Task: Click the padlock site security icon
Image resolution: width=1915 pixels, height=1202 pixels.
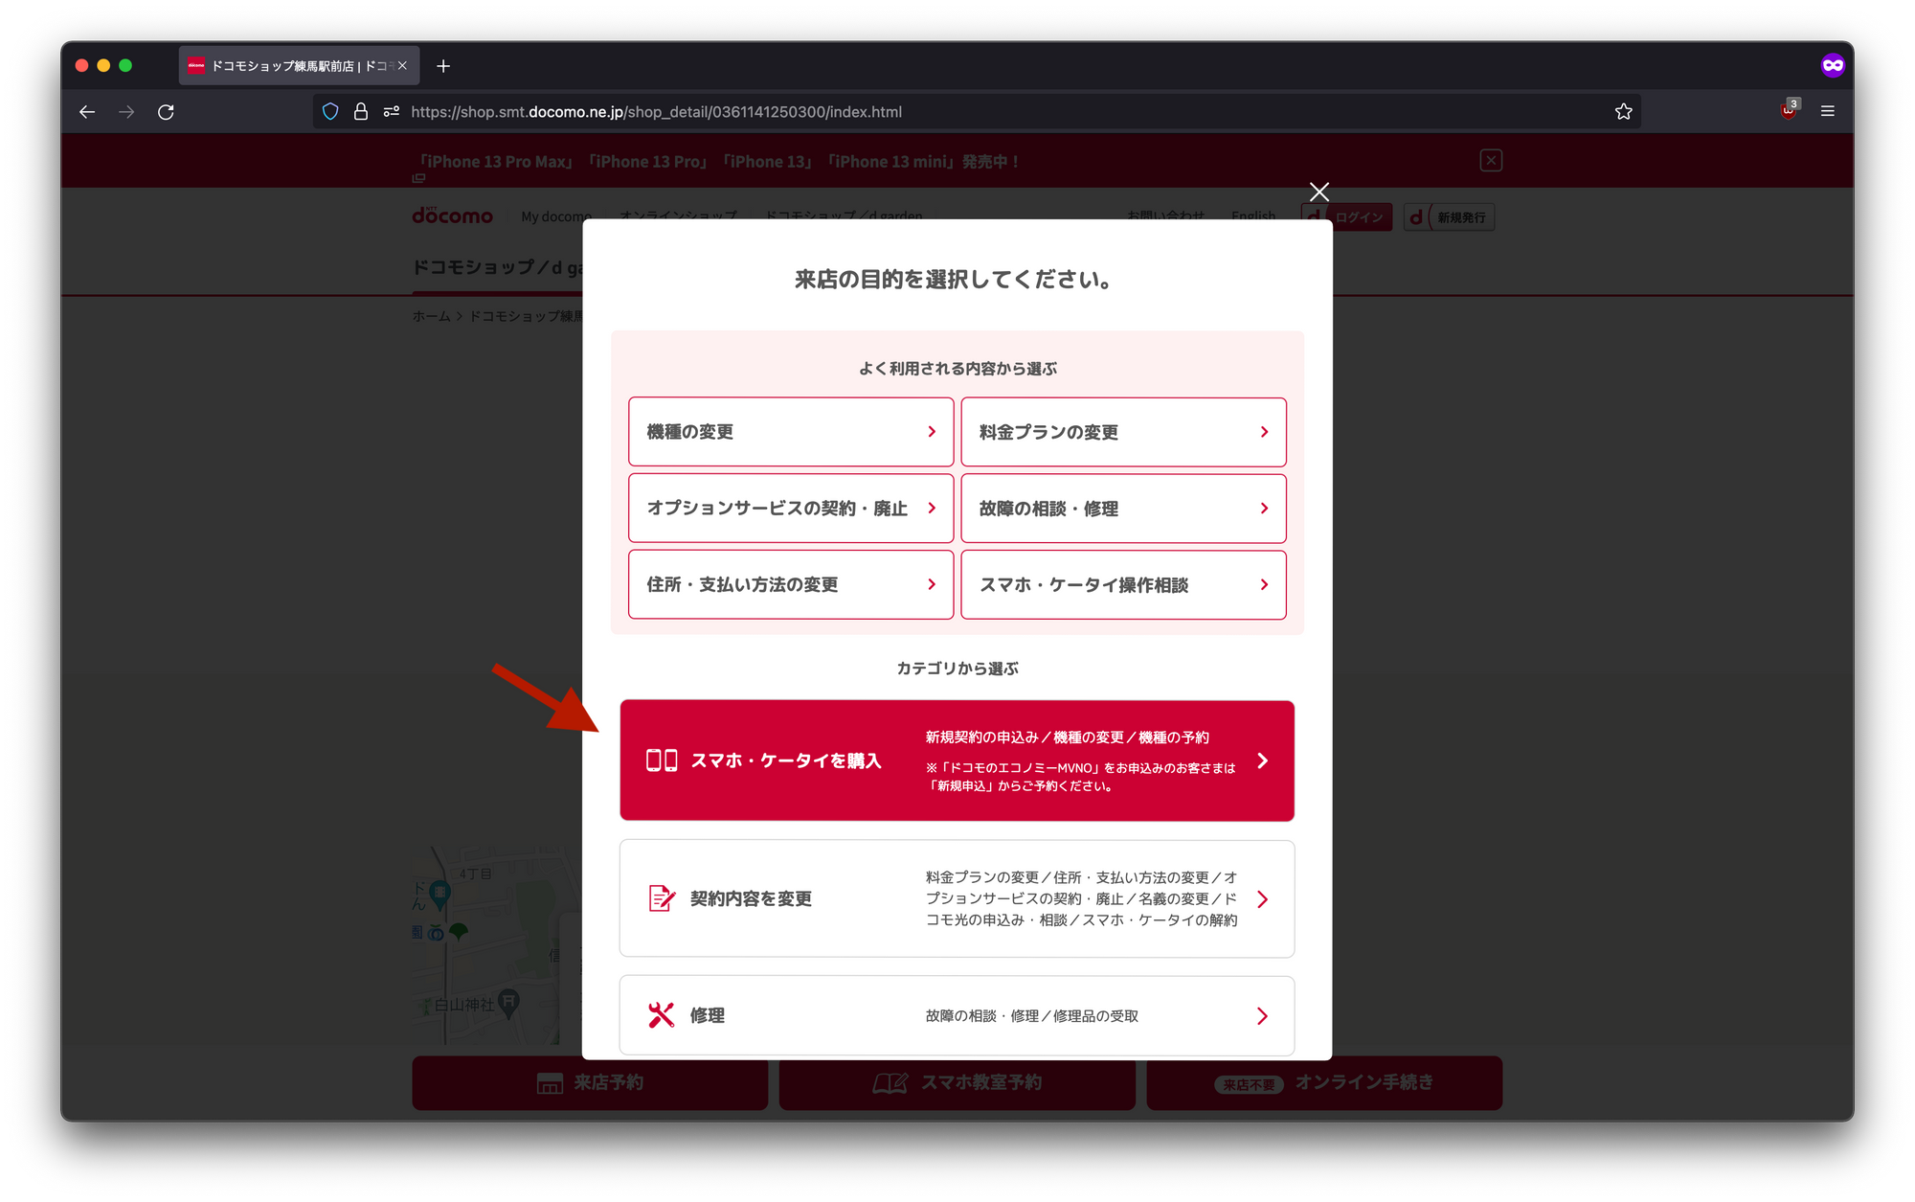Action: 361,112
